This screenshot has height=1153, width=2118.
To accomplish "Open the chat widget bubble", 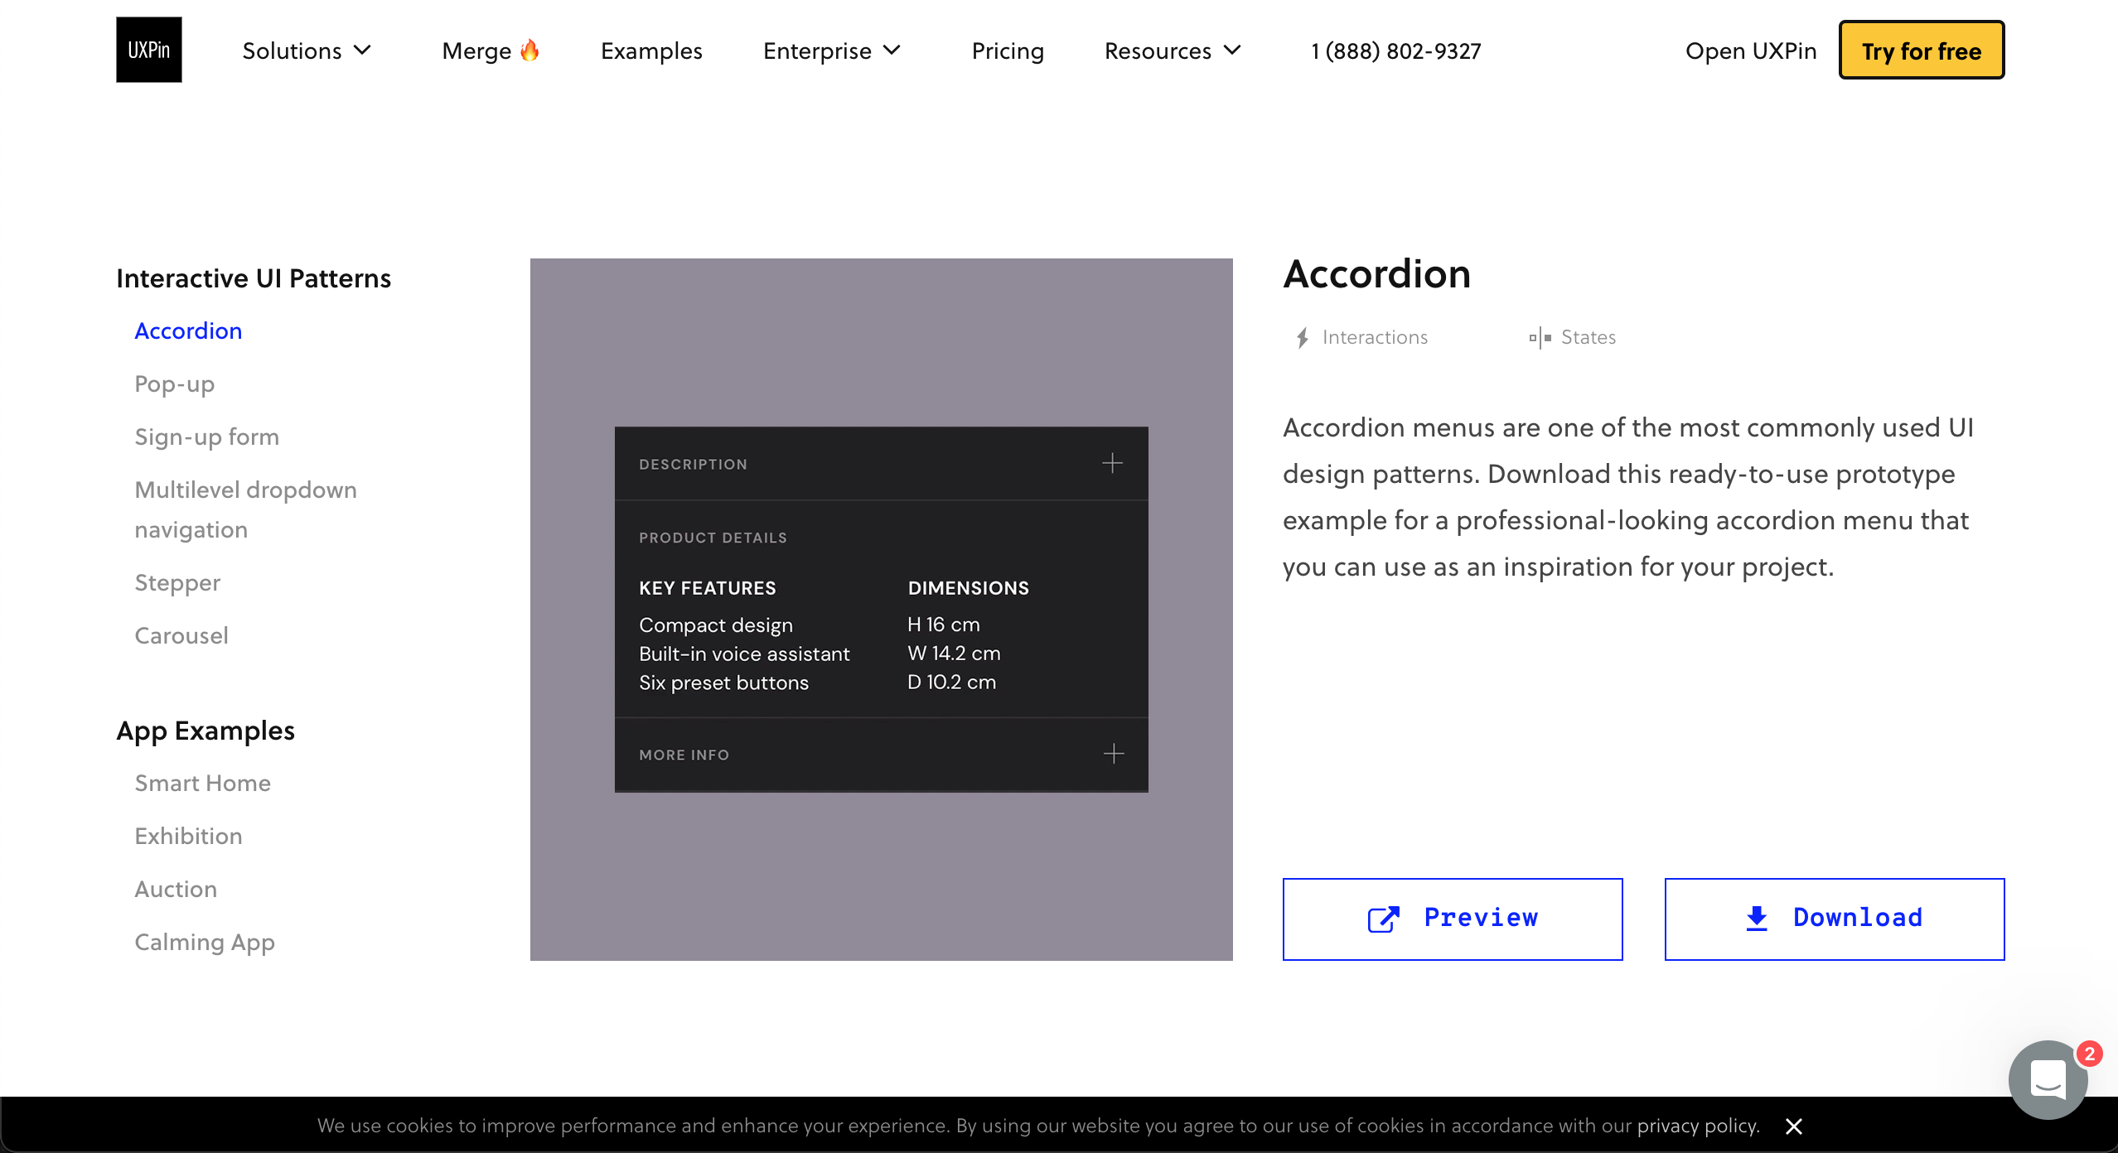I will coord(2047,1079).
